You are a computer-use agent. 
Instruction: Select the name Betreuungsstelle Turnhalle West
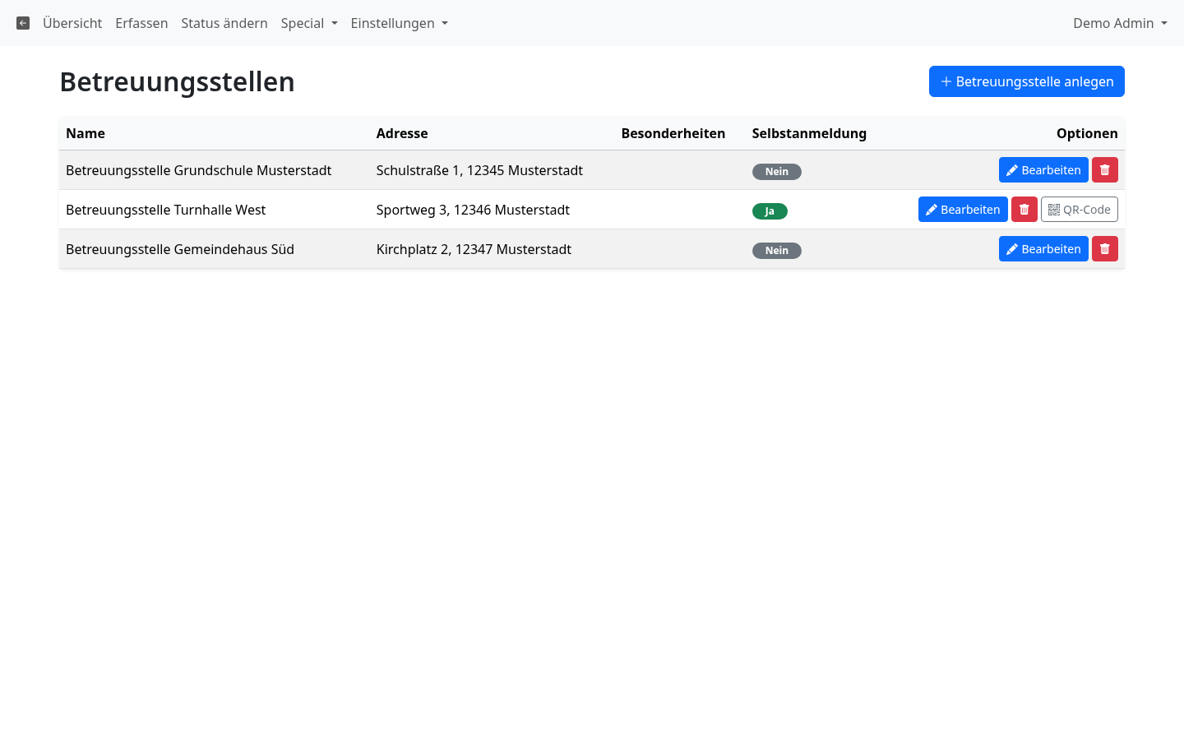coord(165,210)
